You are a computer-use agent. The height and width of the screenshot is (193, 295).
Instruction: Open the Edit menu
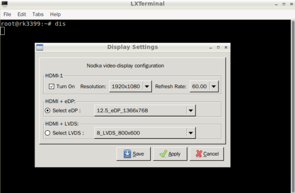click(22, 14)
